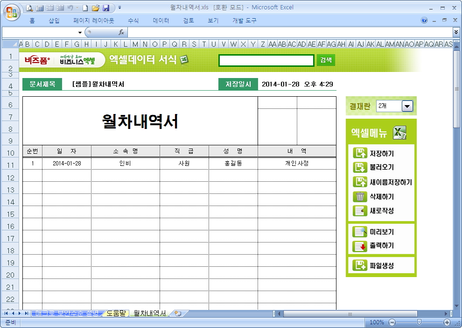Click the Undo arrow in quick access toolbar
Image resolution: width=462 pixels, height=328 pixels.
pos(70,8)
